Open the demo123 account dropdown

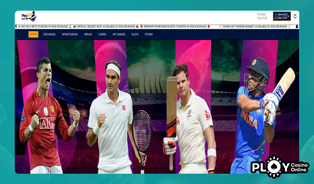pos(282,16)
